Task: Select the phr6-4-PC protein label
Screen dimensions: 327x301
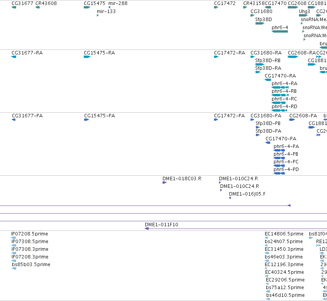Action: [x=286, y=162]
